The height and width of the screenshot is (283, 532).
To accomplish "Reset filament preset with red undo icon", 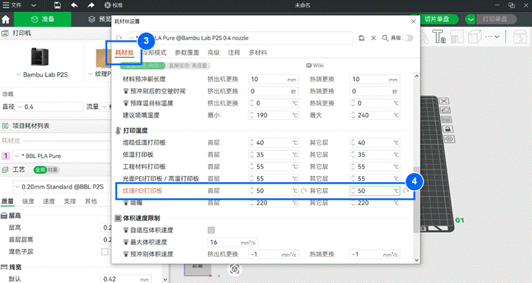I will (119, 38).
